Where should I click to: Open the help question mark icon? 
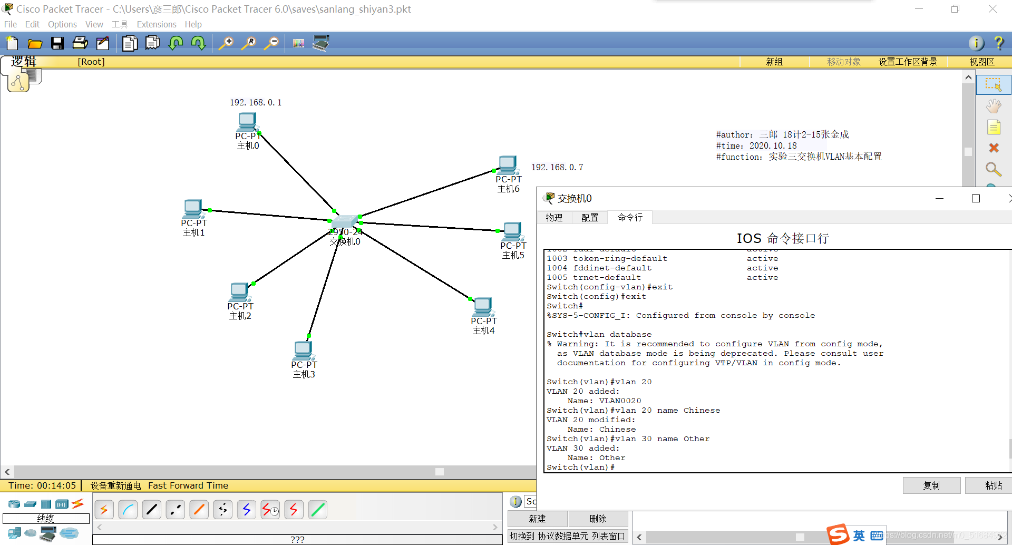(x=998, y=43)
